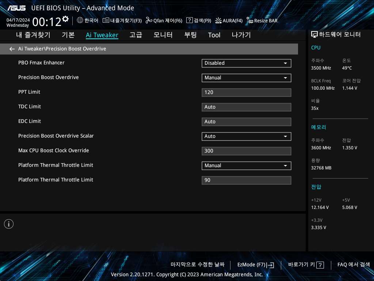Image resolution: width=374 pixels, height=281 pixels.
Task: Open the 모니터 tab
Action: click(x=163, y=35)
